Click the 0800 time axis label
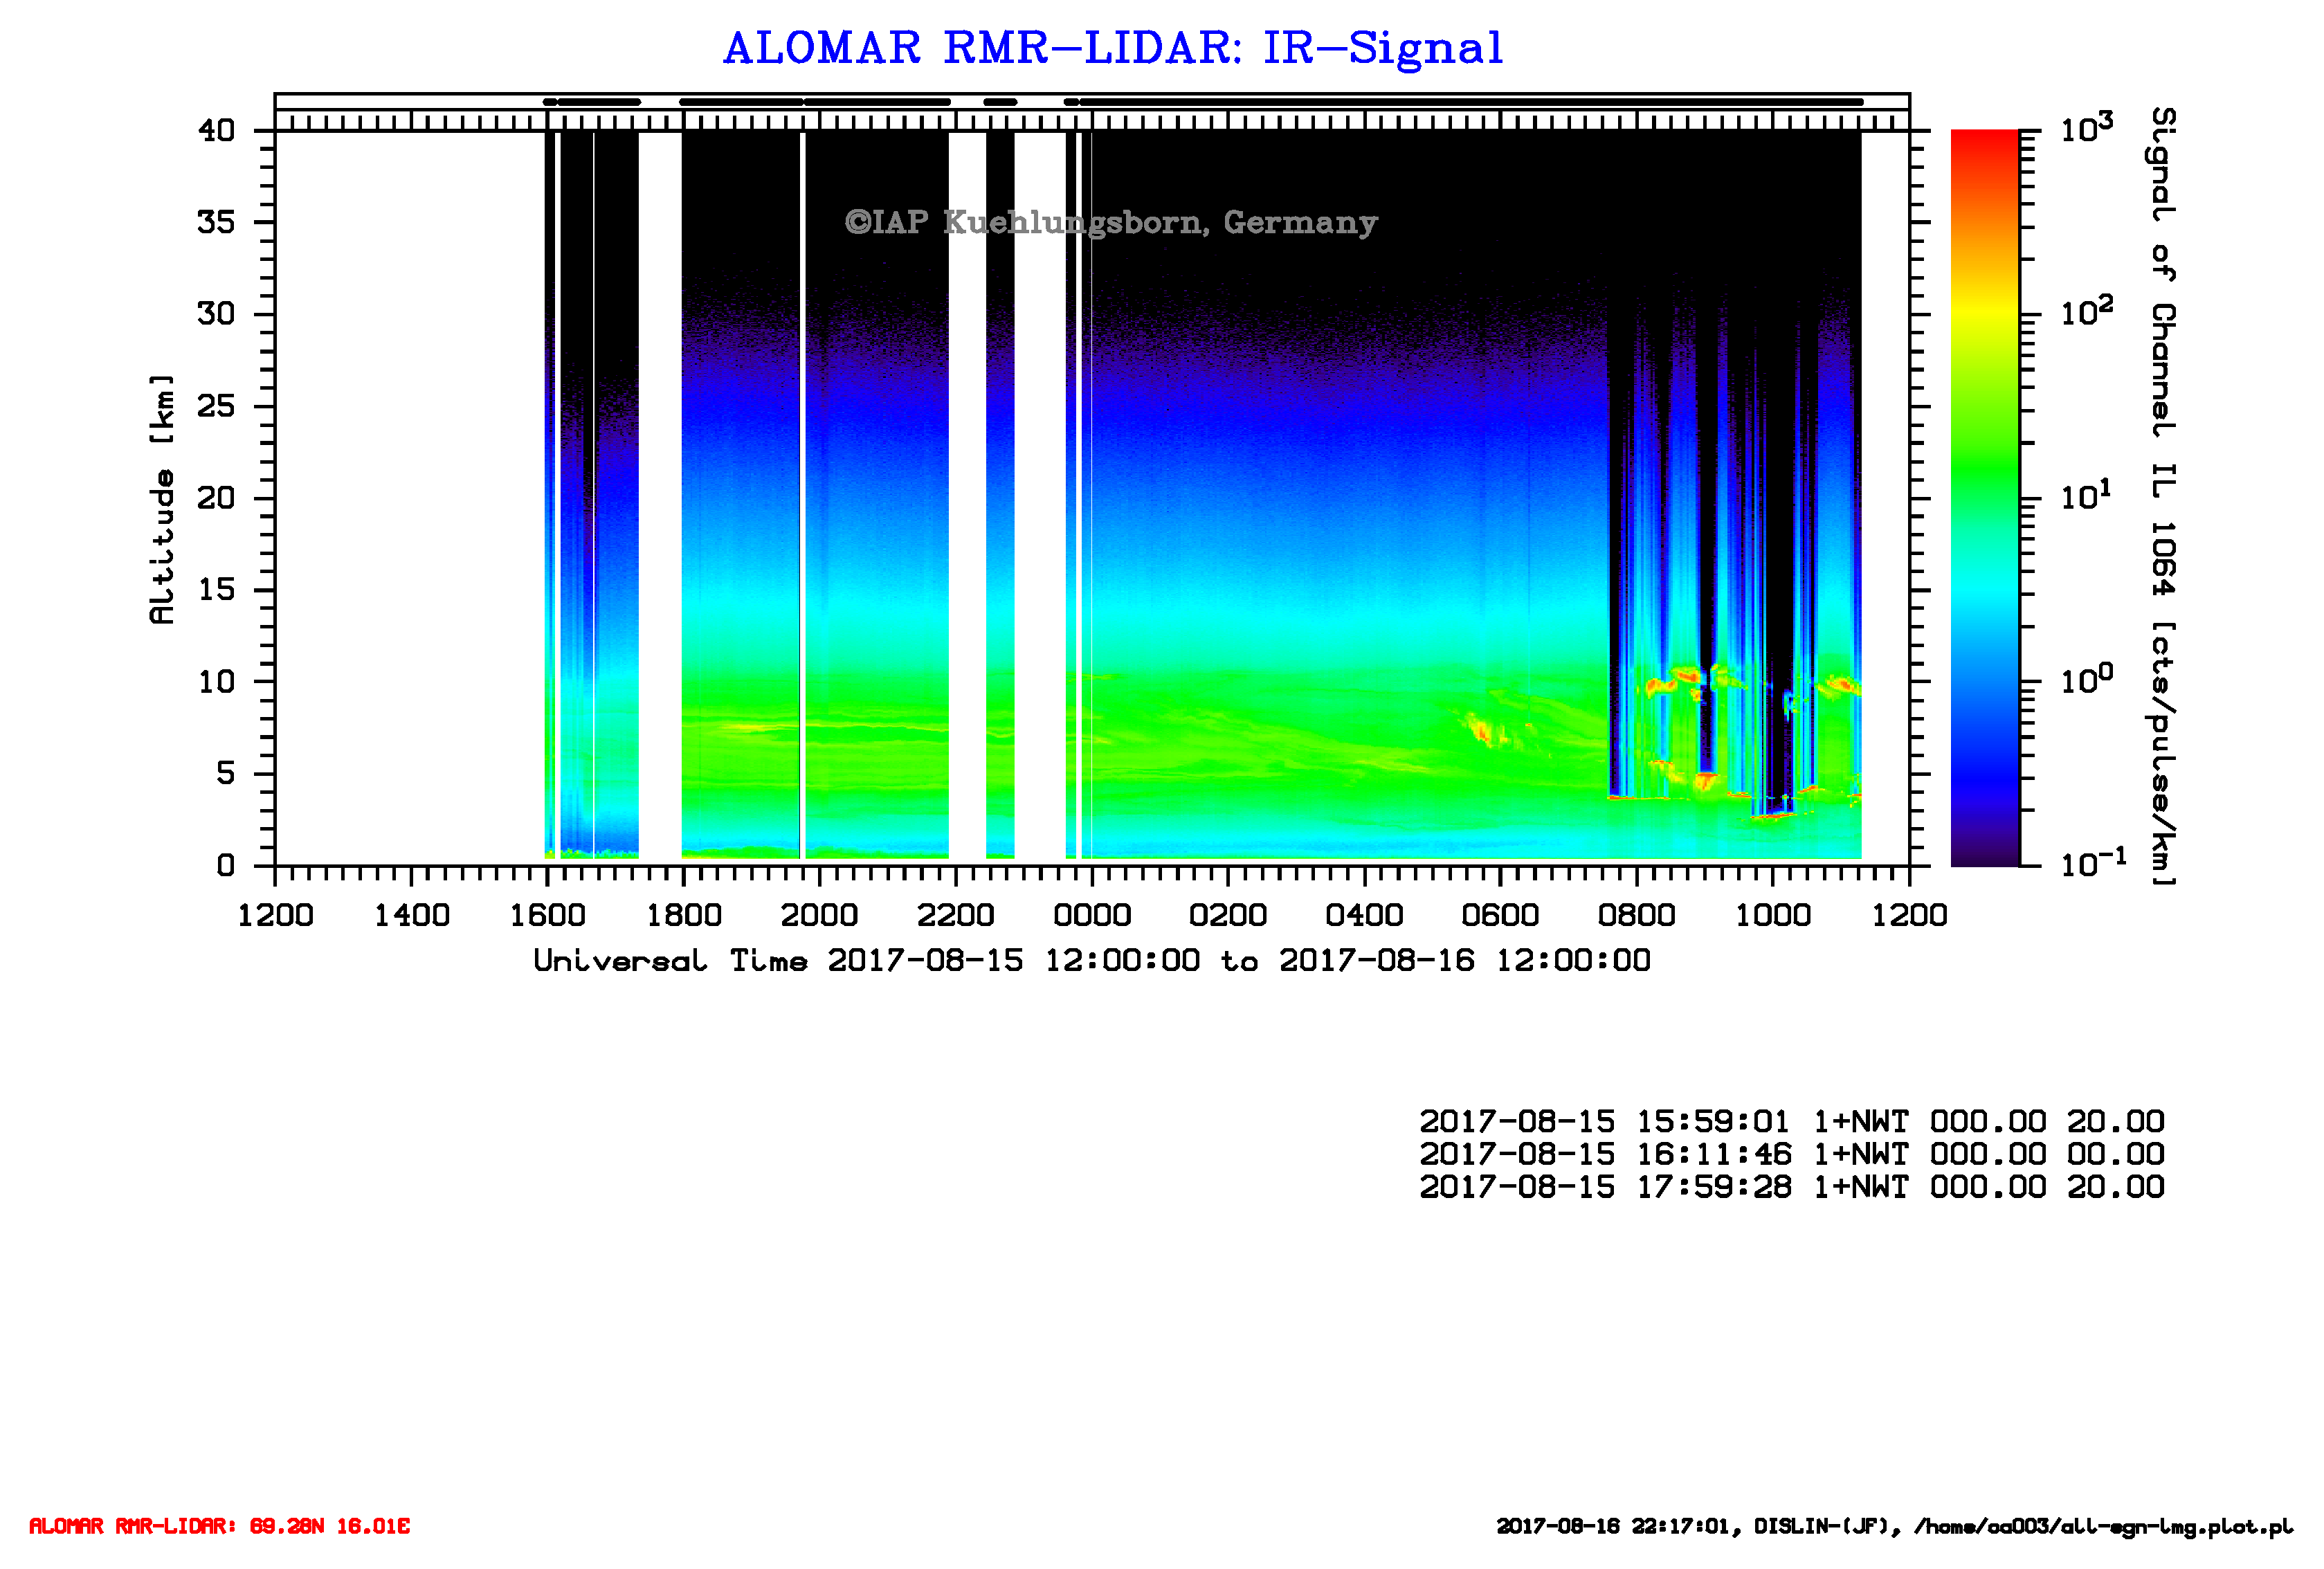This screenshot has width=2324, height=1569. [1636, 915]
